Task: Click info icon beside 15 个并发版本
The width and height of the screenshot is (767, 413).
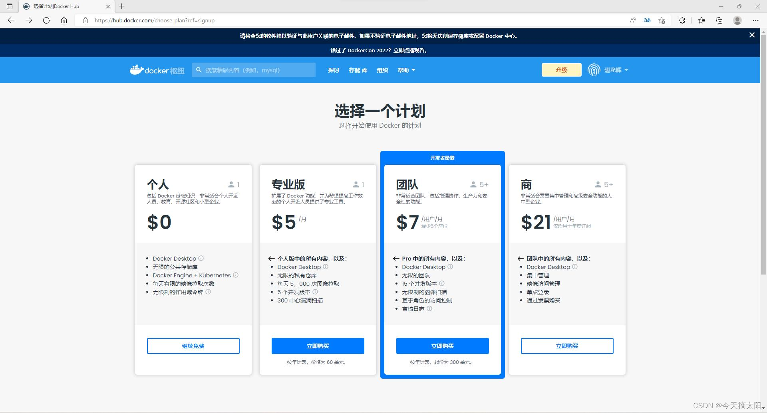Action: point(442,283)
